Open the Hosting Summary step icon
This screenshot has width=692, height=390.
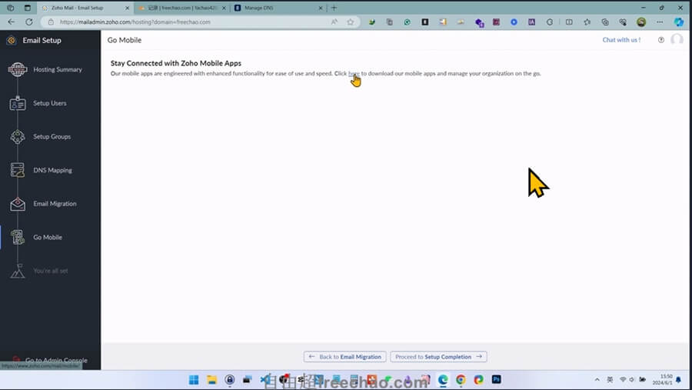(17, 70)
